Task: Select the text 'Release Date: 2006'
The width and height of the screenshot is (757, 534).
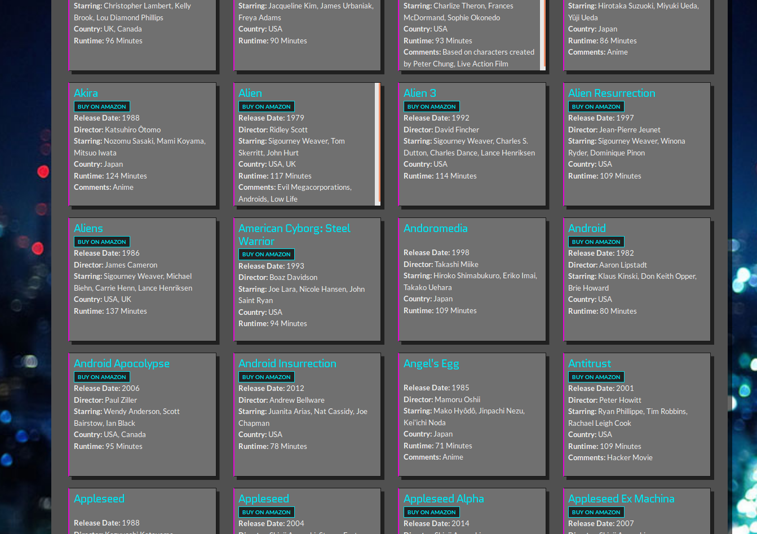Action: tap(107, 388)
